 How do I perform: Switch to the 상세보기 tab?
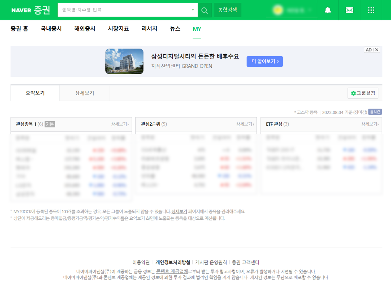(x=84, y=93)
